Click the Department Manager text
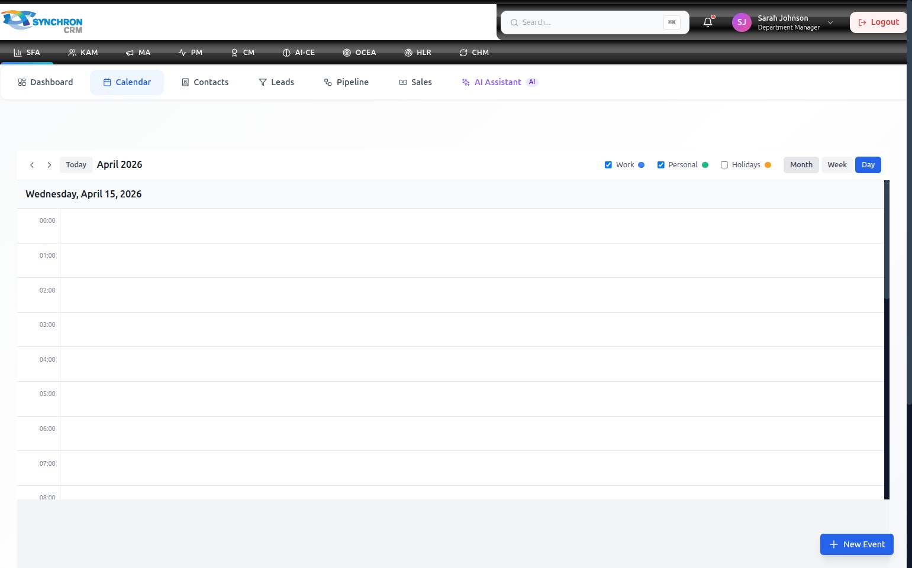 click(x=788, y=28)
